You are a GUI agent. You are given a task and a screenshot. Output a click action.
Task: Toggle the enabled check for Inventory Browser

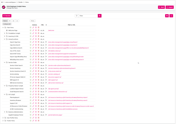pos(31,100)
